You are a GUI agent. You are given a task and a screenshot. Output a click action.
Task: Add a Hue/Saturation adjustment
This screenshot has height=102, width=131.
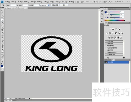click(110, 33)
